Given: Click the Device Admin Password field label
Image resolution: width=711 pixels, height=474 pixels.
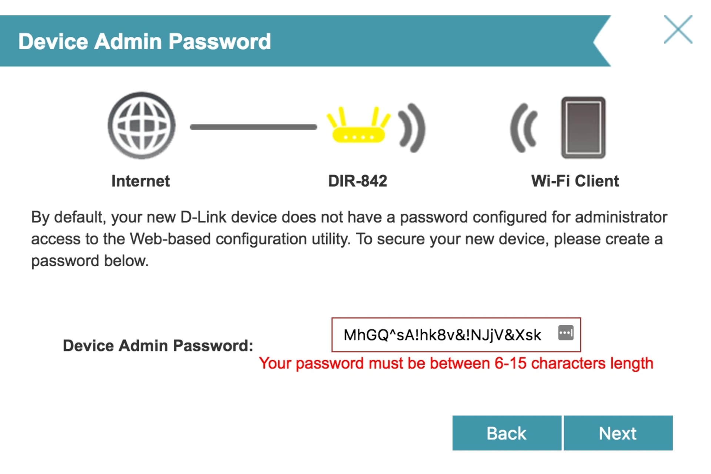Looking at the screenshot, I should point(158,346).
